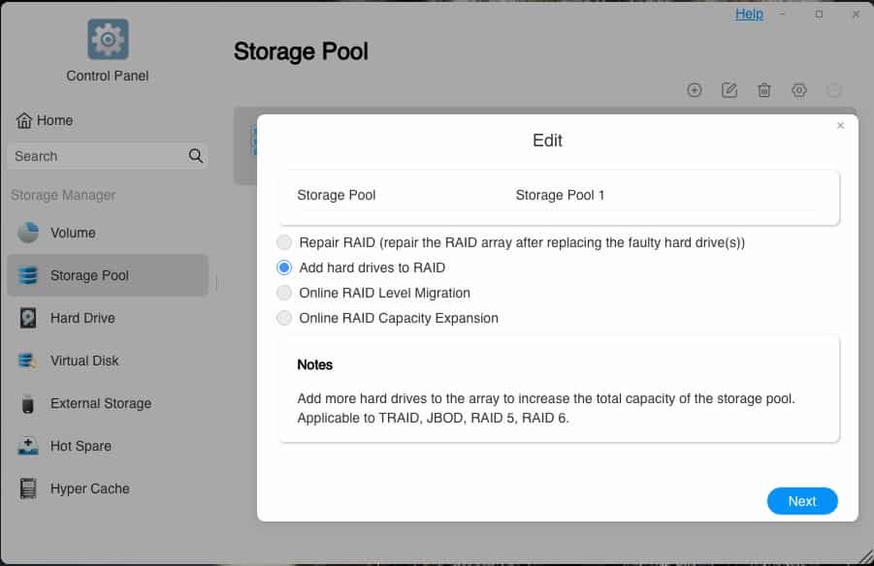
Task: Open External Storage section
Action: coord(100,403)
